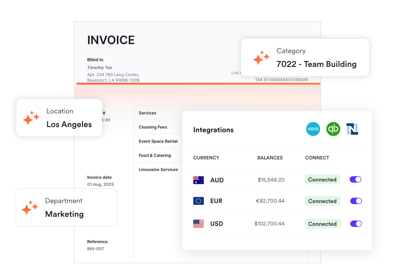This screenshot has width=420, height=271.
Task: Click the €82,700.44 balance
Action: tap(270, 201)
